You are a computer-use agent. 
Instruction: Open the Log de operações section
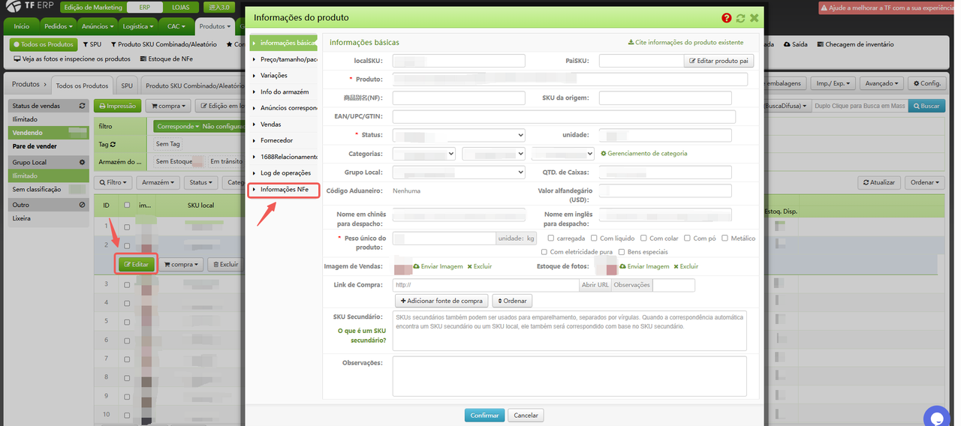coord(285,173)
